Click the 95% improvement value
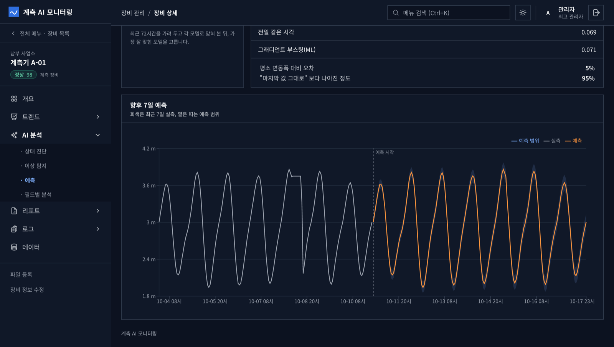614x347 pixels. click(588, 78)
